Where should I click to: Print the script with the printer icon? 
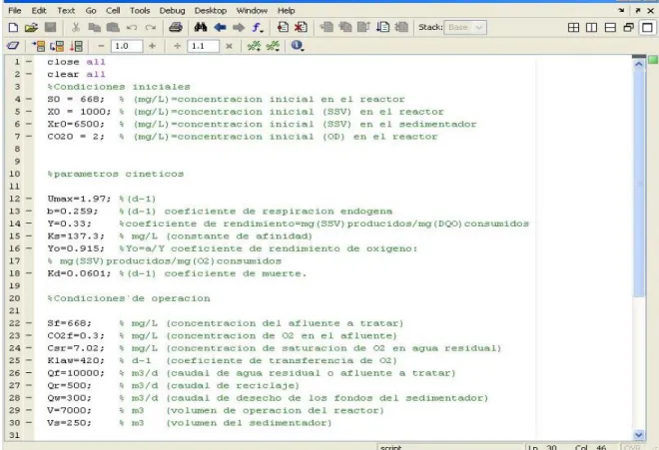pyautogui.click(x=176, y=28)
